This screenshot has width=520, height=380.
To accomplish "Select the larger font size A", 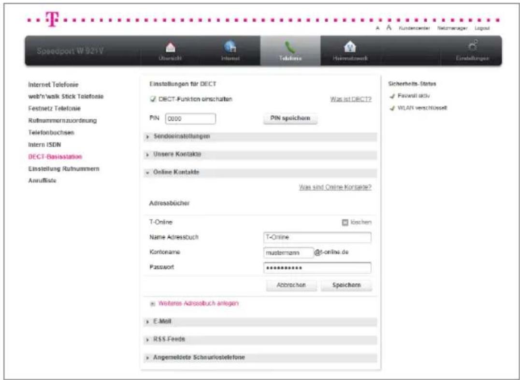I will 389,28.
